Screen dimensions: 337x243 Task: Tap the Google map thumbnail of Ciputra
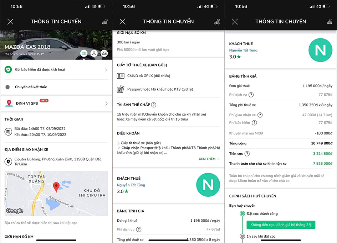56,194
